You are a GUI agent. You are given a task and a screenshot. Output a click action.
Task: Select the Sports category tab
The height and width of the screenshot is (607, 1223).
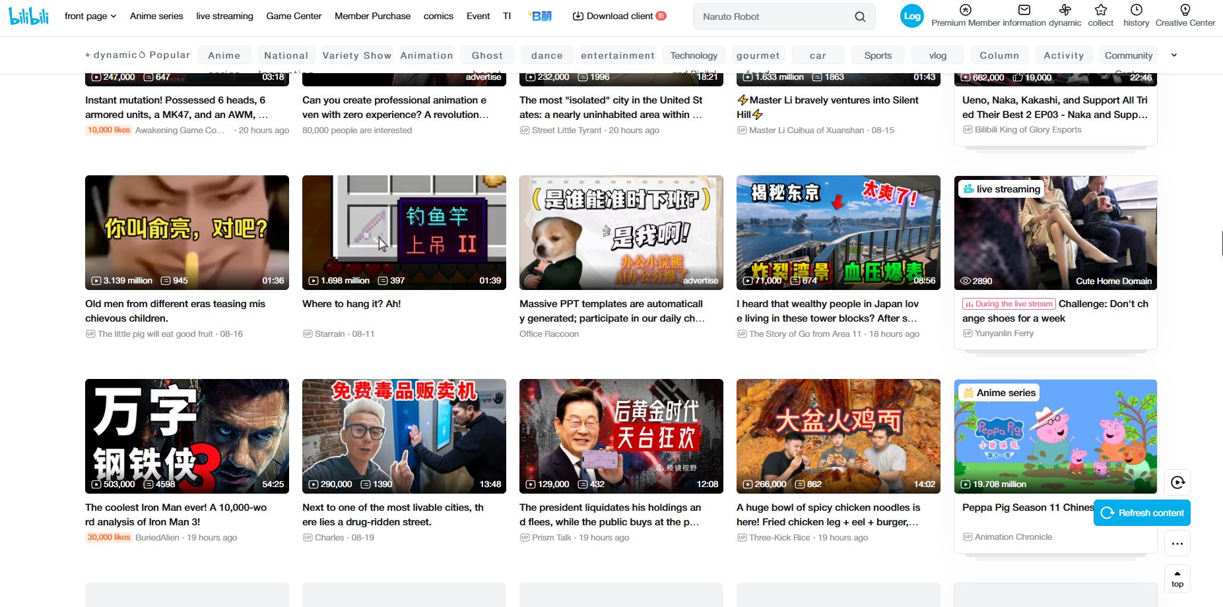(x=878, y=55)
